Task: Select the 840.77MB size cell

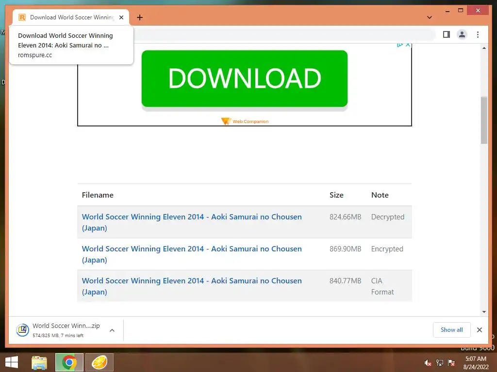Action: click(345, 281)
